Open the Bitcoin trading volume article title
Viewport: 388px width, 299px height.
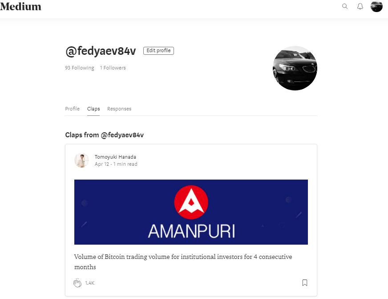[x=183, y=262]
